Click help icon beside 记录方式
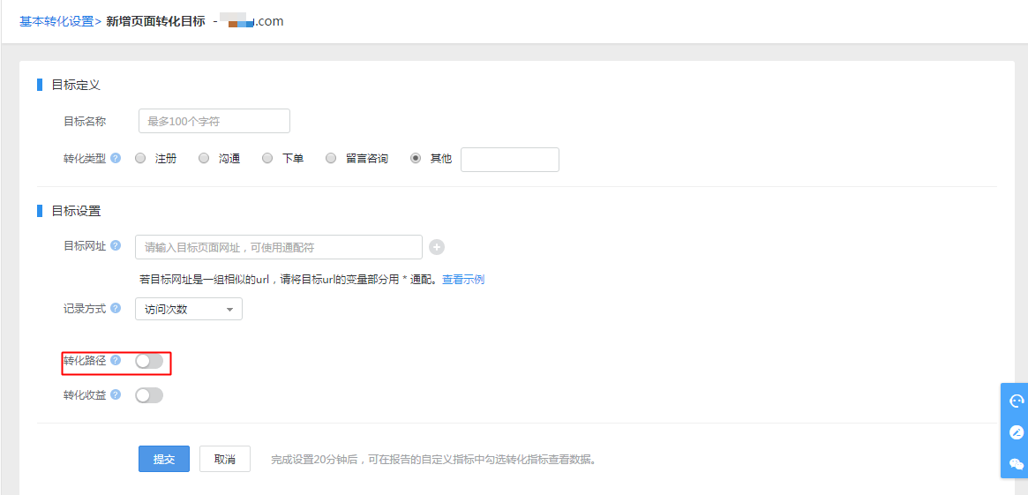The image size is (1028, 495). [116, 309]
